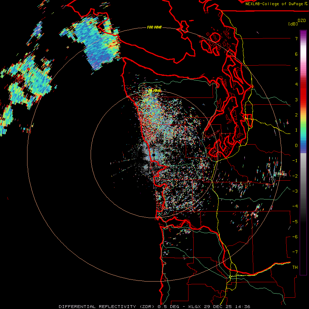309x309 pixels.
Task: Click the 5 value on color scale
Action: 296,69
